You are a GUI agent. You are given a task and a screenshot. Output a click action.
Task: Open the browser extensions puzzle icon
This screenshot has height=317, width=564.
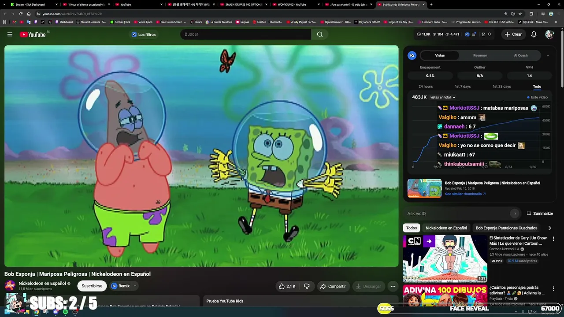[x=531, y=14]
